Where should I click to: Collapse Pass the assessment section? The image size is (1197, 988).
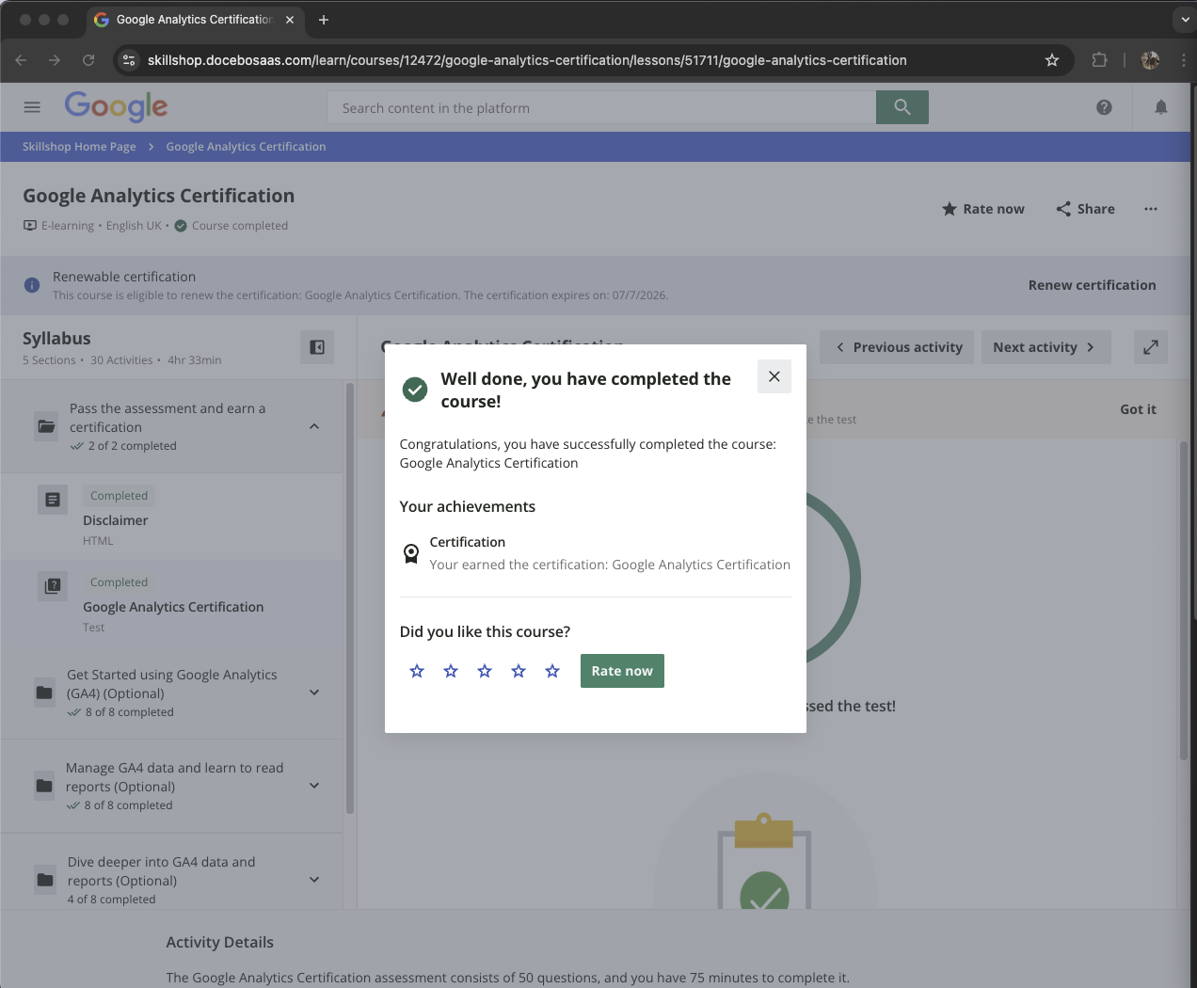click(x=314, y=426)
